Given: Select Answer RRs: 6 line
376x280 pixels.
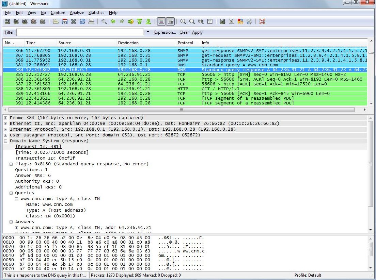Looking at the screenshot, I should (x=33, y=176).
